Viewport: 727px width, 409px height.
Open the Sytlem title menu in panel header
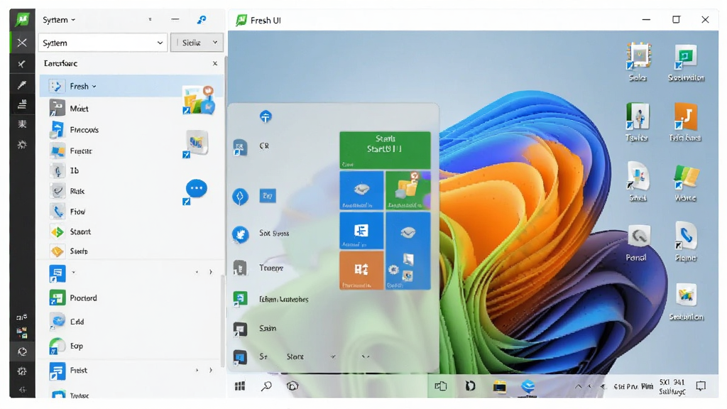pyautogui.click(x=59, y=20)
